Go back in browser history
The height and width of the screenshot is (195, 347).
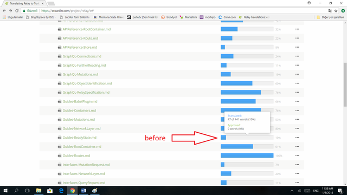pos(4,11)
